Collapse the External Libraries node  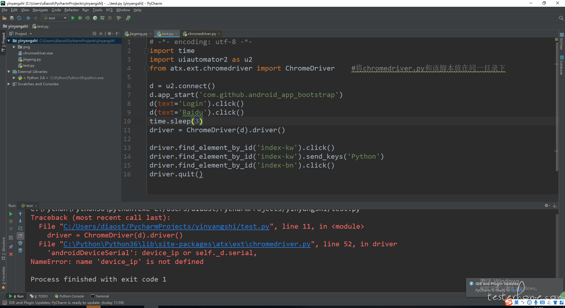(x=9, y=72)
